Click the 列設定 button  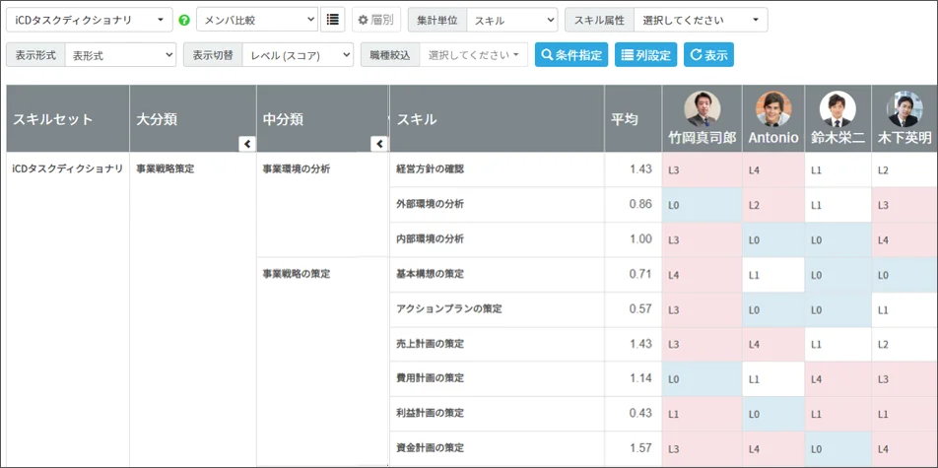tap(645, 55)
